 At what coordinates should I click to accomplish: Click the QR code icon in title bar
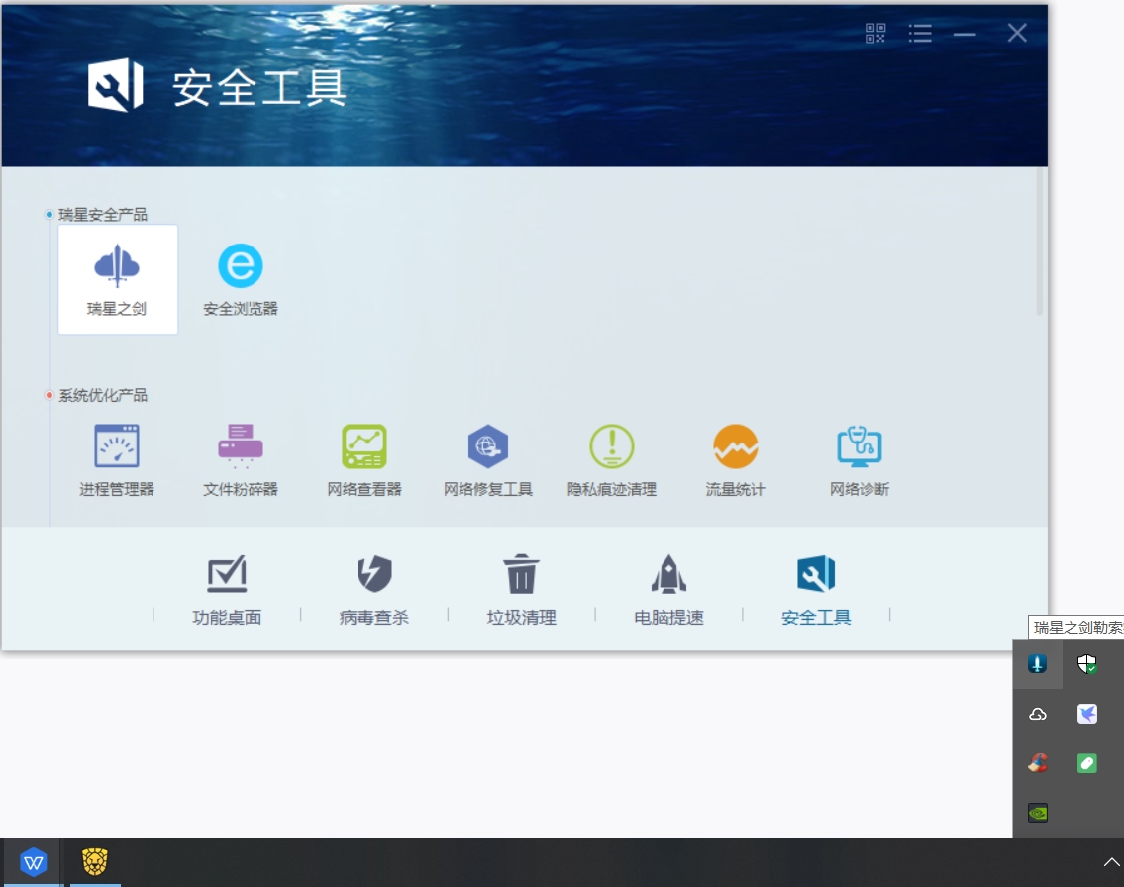[x=875, y=33]
